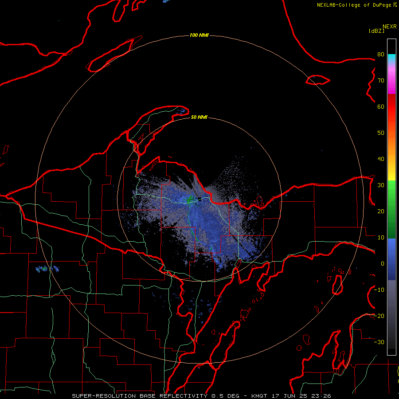Click the 100 NMI range ring label
The width and height of the screenshot is (399, 399).
point(199,35)
